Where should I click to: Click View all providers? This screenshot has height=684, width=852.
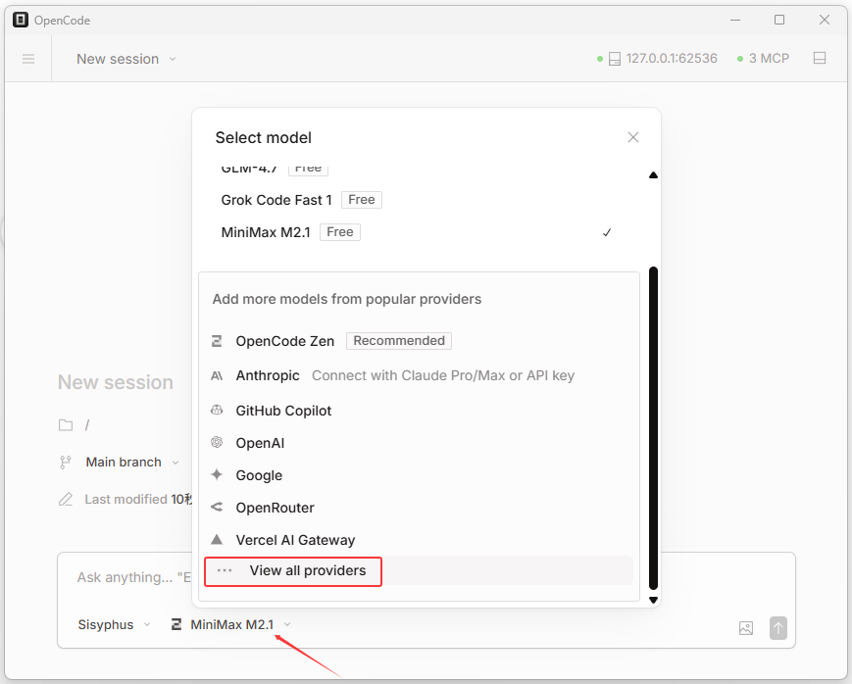[x=307, y=570]
